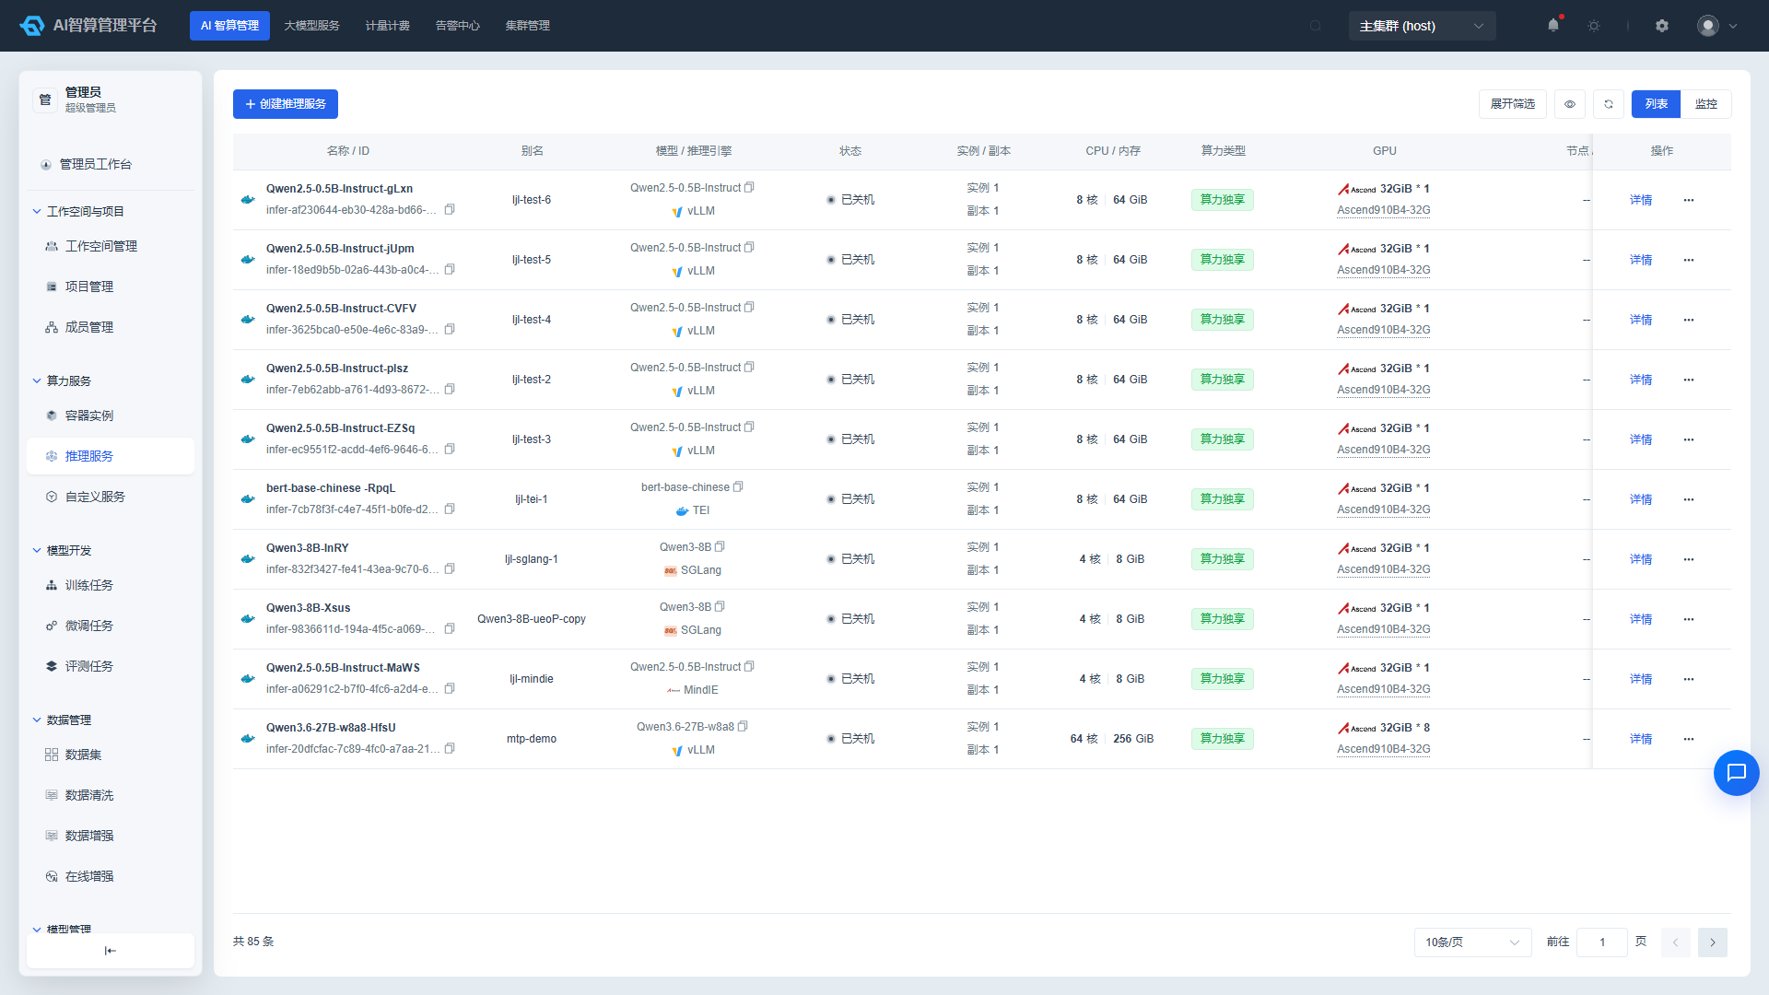Collapse 数据管理 section
Image resolution: width=1769 pixels, height=995 pixels.
[37, 720]
